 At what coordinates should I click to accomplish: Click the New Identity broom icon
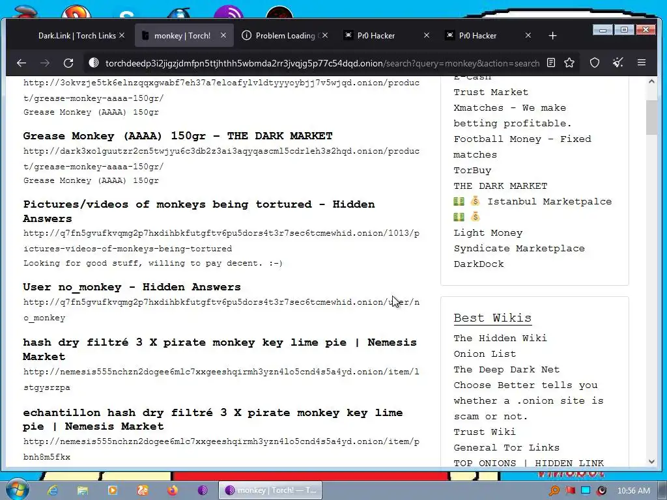point(618,63)
